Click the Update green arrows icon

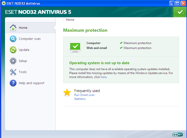point(13,50)
